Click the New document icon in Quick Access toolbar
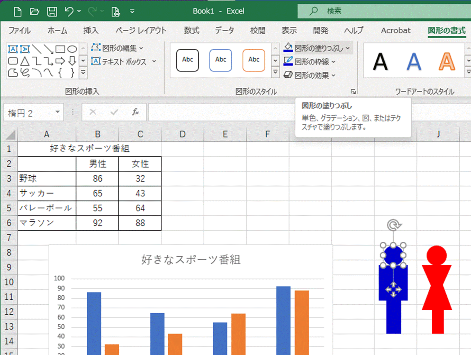Screen dimensions: 471x355 click(17, 12)
